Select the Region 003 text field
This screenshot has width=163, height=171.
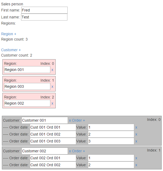click(x=27, y=86)
